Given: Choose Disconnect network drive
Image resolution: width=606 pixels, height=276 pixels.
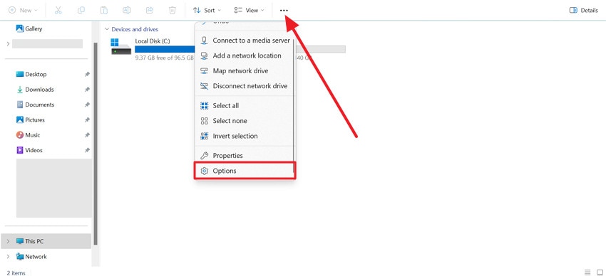Looking at the screenshot, I should click(x=245, y=86).
